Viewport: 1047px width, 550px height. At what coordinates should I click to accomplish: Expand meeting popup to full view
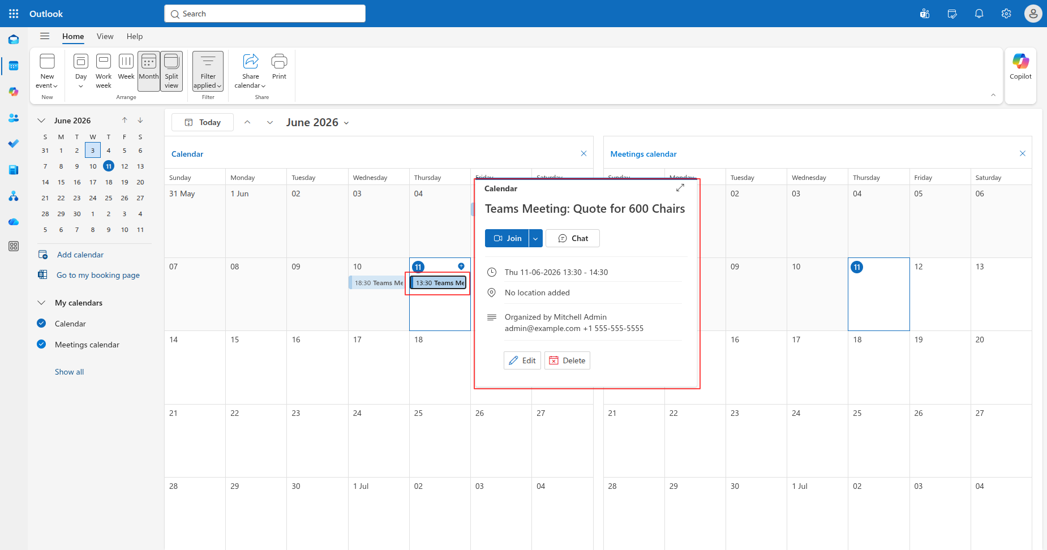click(680, 188)
